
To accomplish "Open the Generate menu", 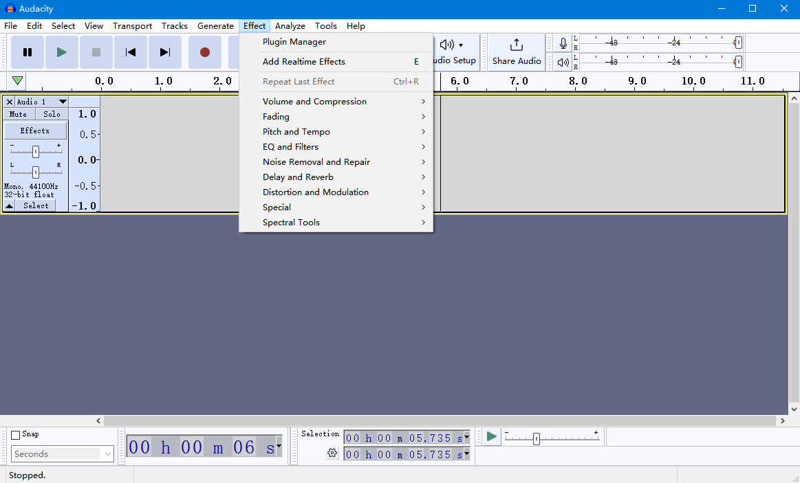I will [215, 26].
